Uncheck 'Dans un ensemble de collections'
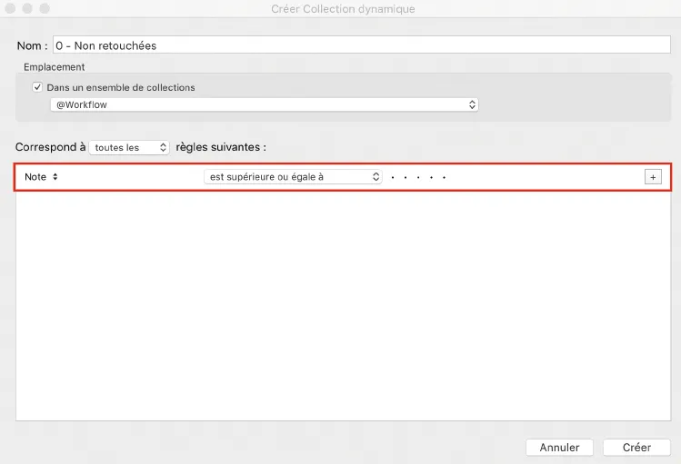681x464 pixels. [x=37, y=88]
